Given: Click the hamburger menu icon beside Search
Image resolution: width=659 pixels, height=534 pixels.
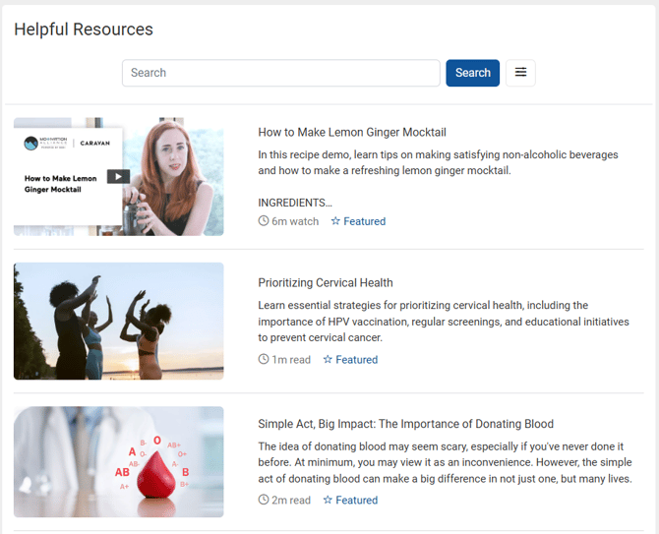Looking at the screenshot, I should click(520, 73).
